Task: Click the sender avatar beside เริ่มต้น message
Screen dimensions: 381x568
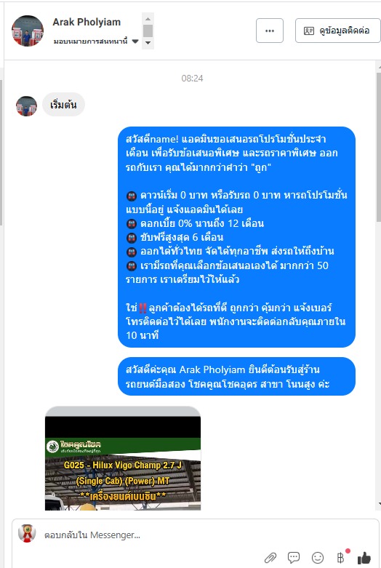Action: point(26,105)
